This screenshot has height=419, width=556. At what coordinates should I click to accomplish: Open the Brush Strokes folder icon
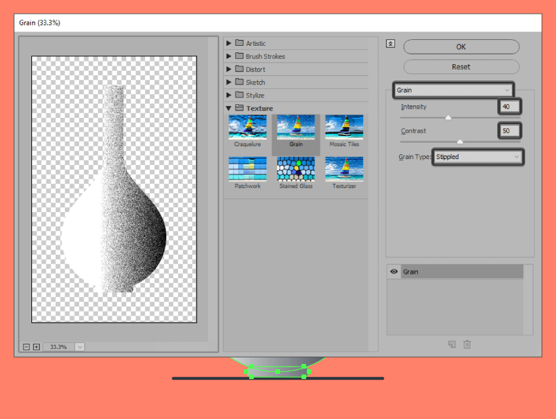pyautogui.click(x=239, y=56)
